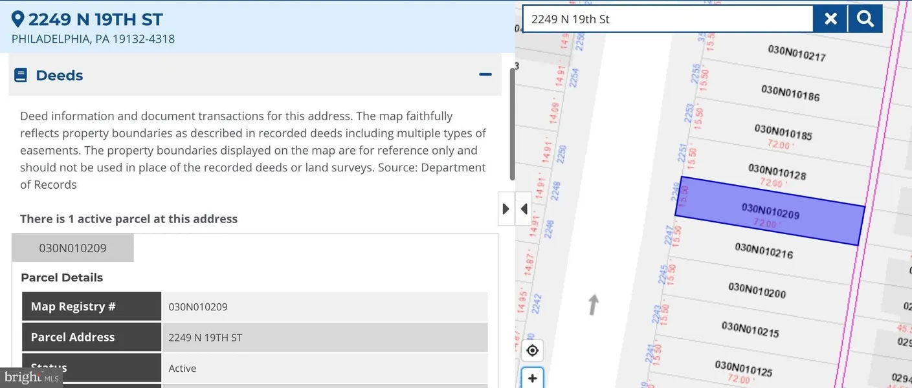The width and height of the screenshot is (912, 388).
Task: Select map parcel 030N010200
Action: (757, 290)
